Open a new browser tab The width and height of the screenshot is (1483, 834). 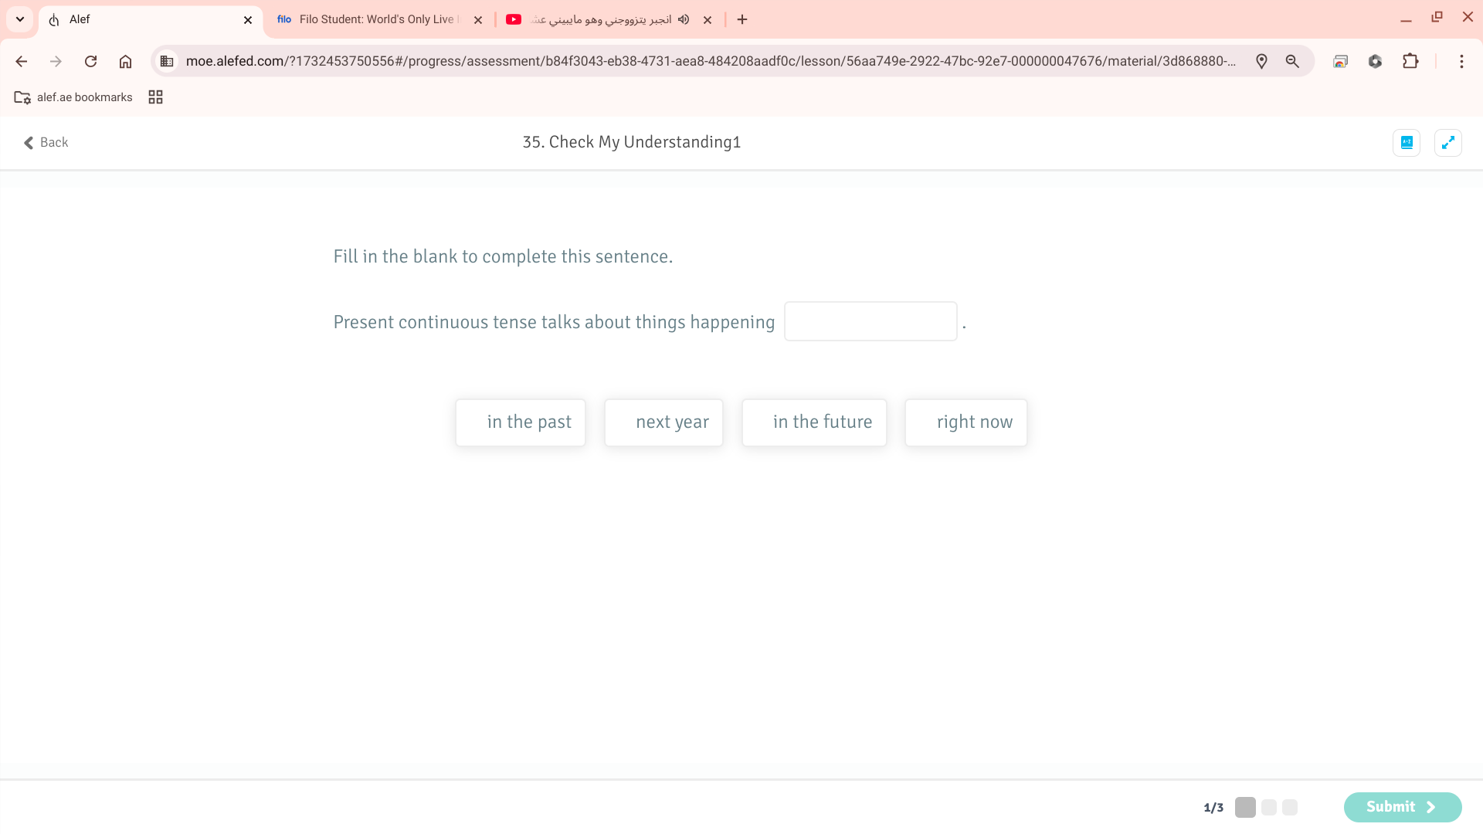coord(742,19)
